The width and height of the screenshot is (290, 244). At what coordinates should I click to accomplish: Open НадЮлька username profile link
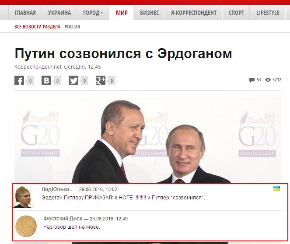pos(55,189)
